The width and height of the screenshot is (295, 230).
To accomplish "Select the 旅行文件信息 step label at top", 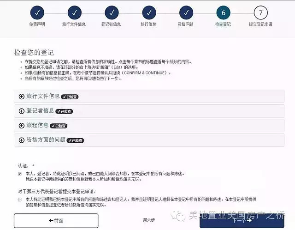I will 74,24.
